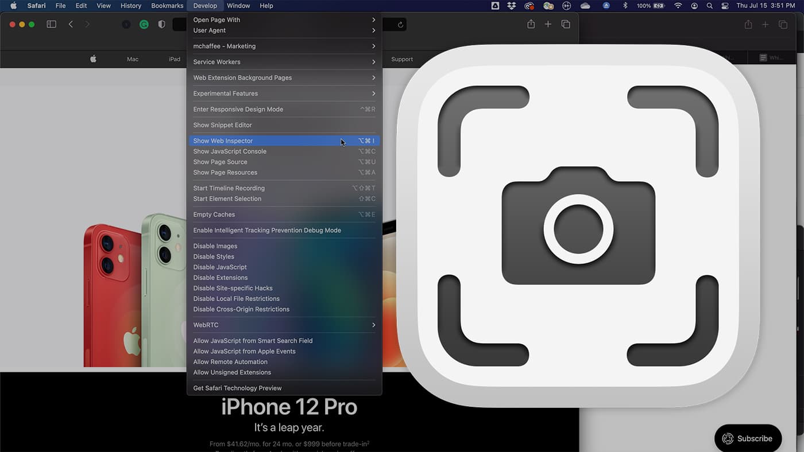Open a new tab with the plus icon
The height and width of the screenshot is (452, 804).
[548, 24]
